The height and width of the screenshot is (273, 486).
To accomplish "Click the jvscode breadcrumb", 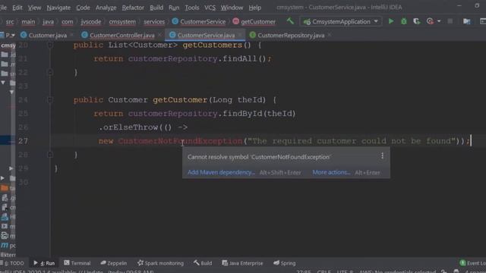I will pos(91,22).
